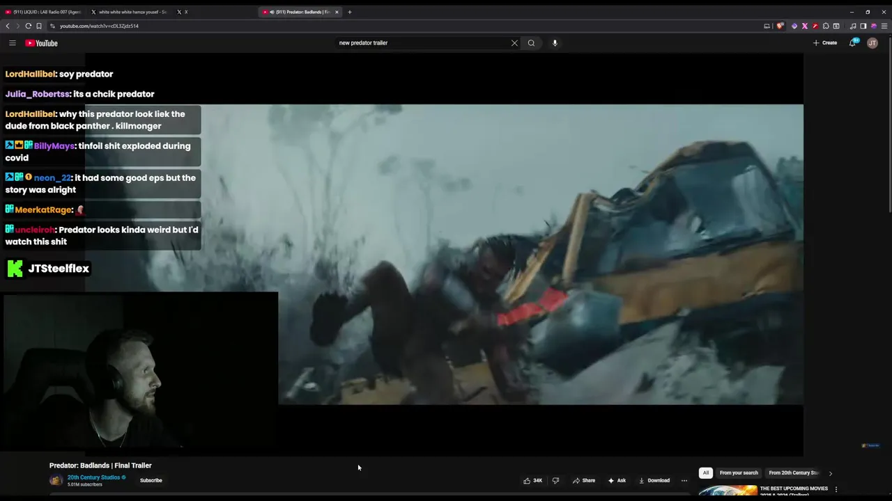This screenshot has height=501, width=892.
Task: Toggle the browser sidebar panel
Action: (863, 26)
